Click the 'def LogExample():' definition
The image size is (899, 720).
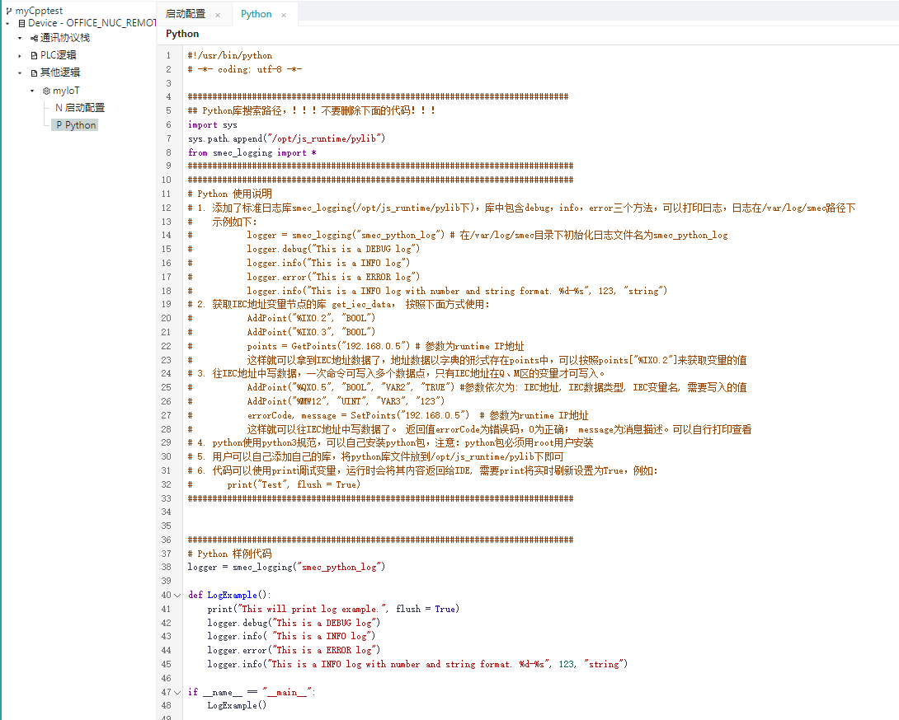coord(229,595)
